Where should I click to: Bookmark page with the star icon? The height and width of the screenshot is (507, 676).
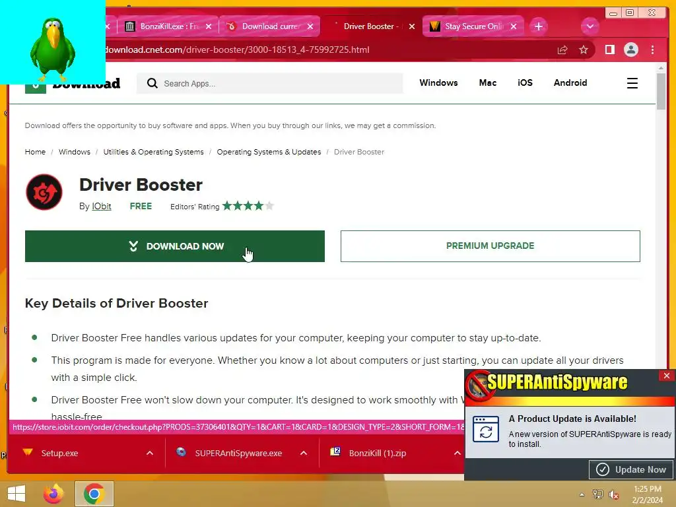tap(584, 50)
